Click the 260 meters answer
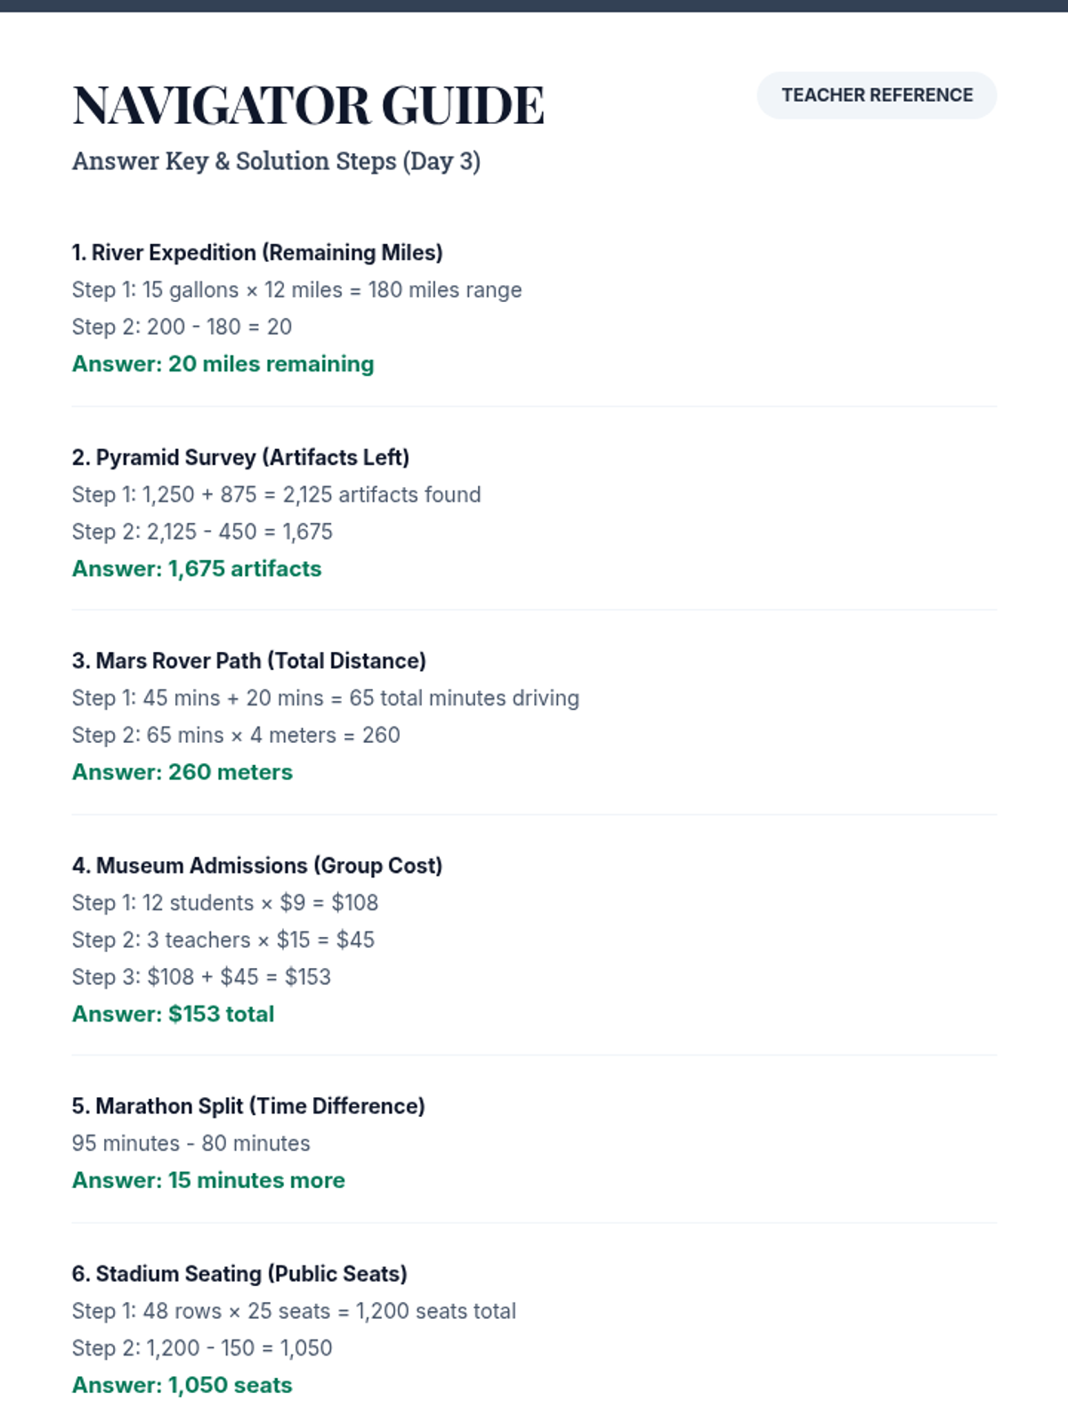This screenshot has width=1068, height=1425. (x=182, y=772)
